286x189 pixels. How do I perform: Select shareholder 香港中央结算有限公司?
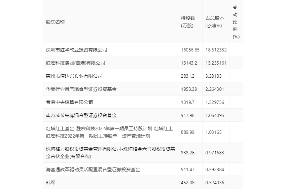[x=69, y=102]
